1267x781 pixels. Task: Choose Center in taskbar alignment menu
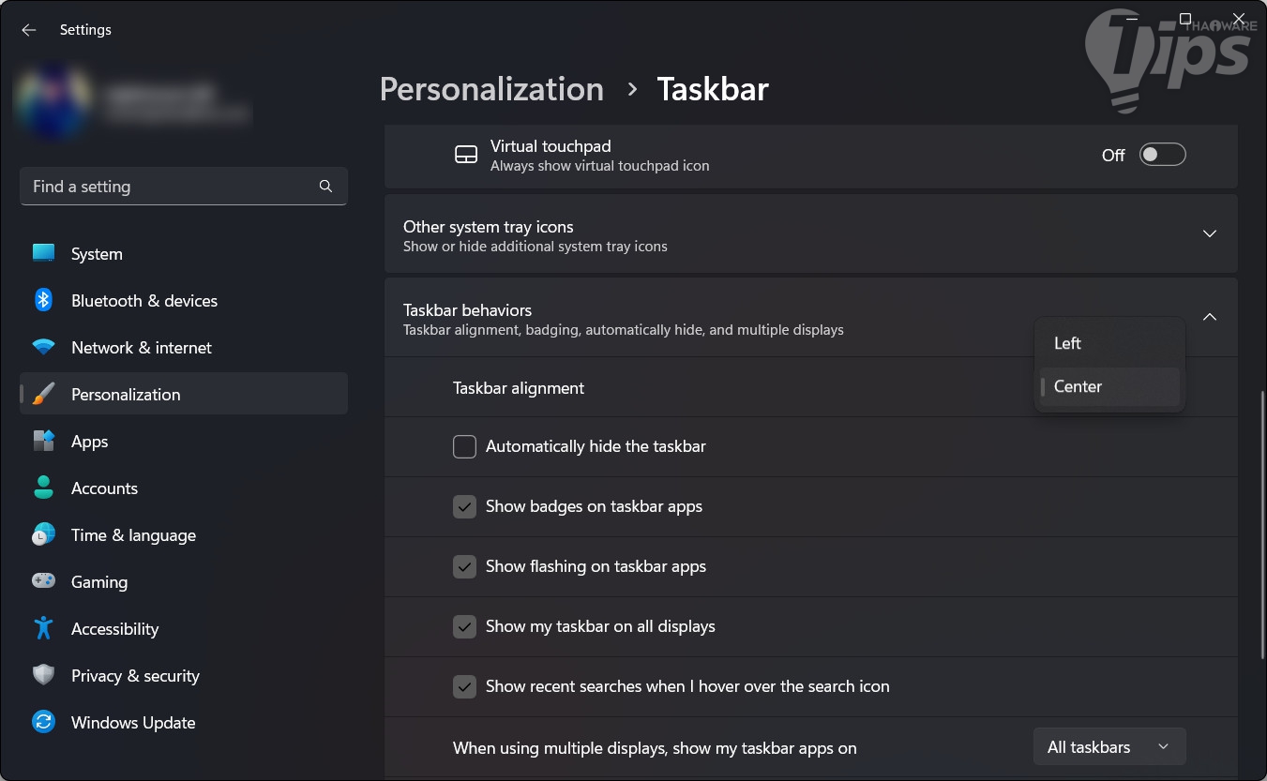coord(1078,386)
